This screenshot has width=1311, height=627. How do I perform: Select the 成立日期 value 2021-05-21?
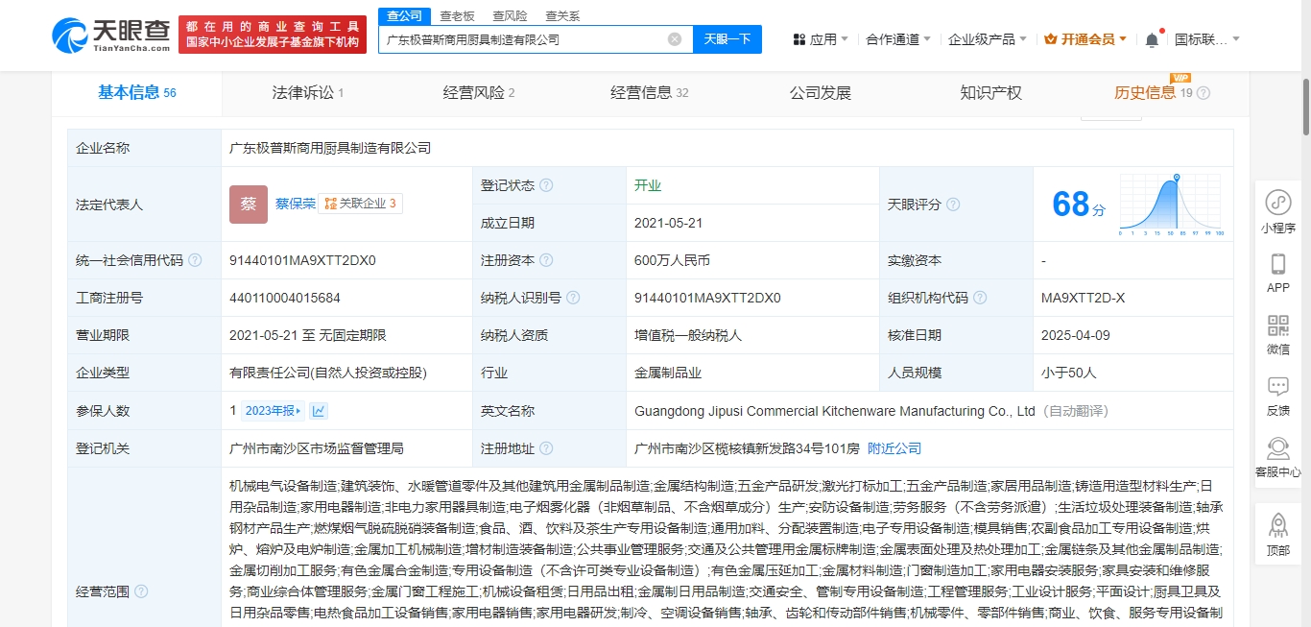(669, 223)
